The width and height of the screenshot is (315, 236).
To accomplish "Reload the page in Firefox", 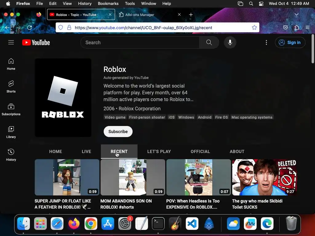I will pos(30,27).
